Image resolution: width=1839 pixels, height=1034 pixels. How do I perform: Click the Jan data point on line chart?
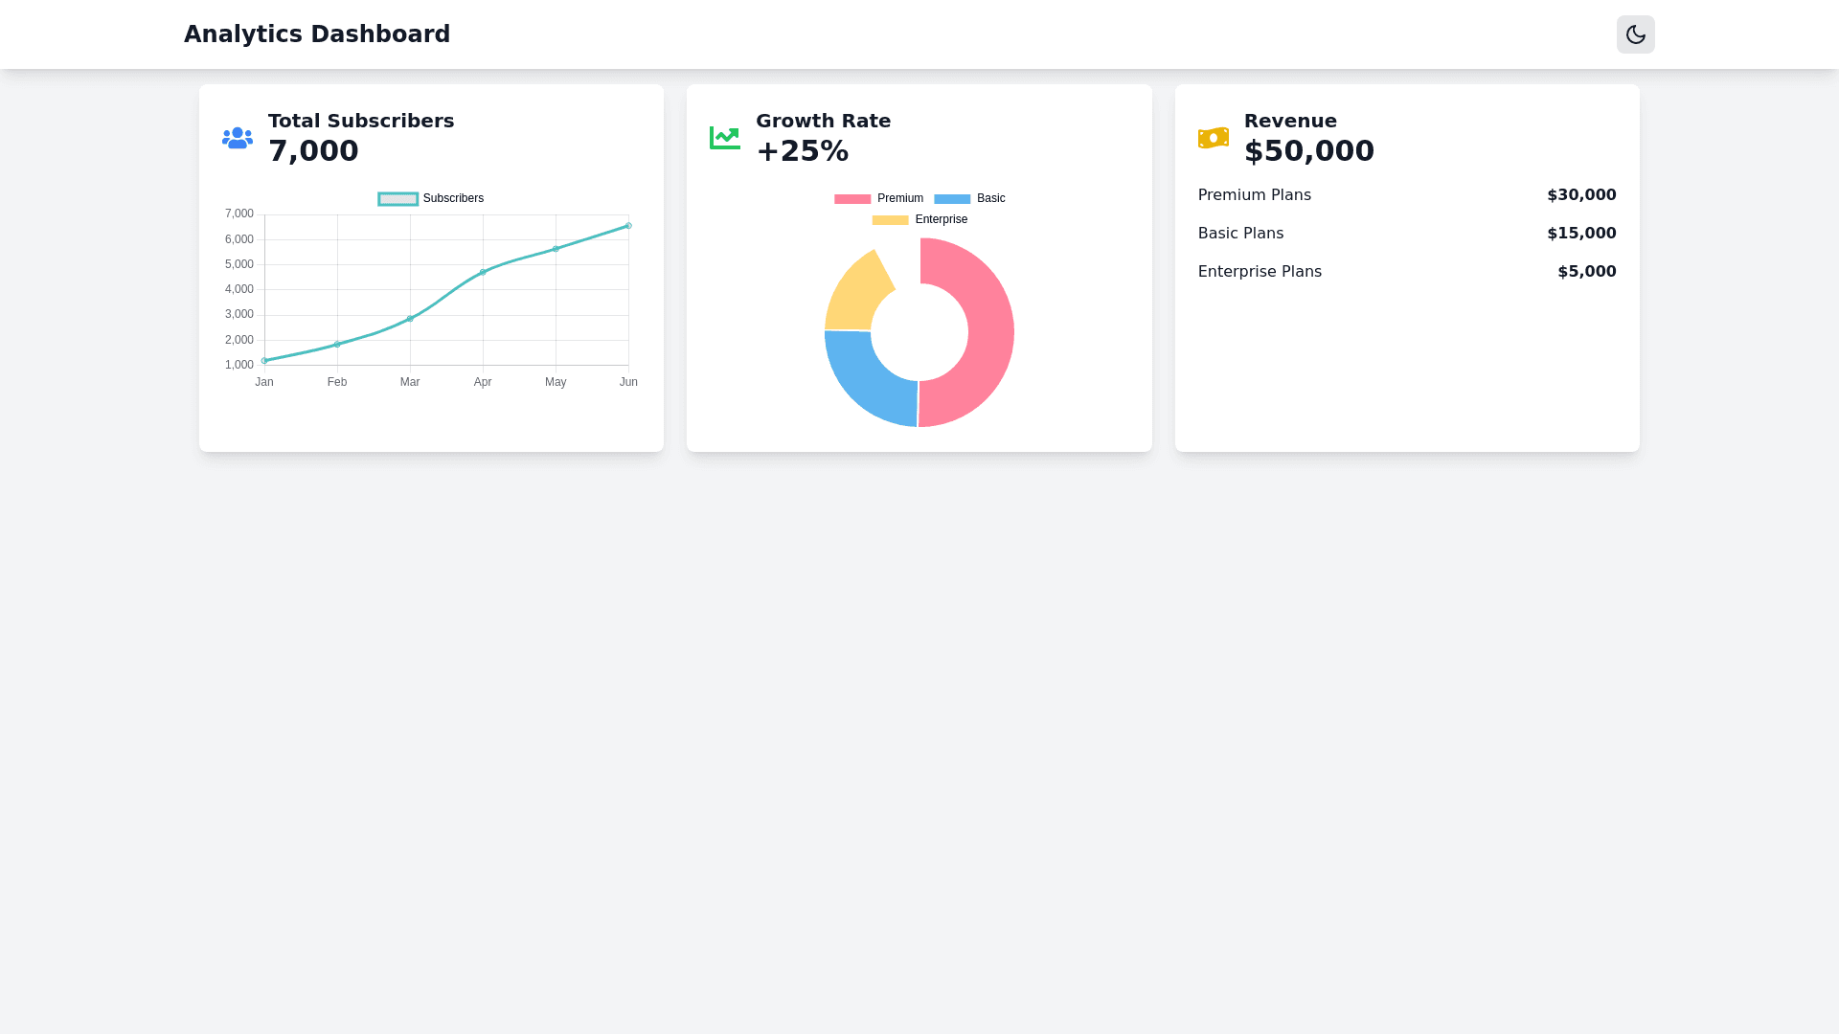point(264,361)
